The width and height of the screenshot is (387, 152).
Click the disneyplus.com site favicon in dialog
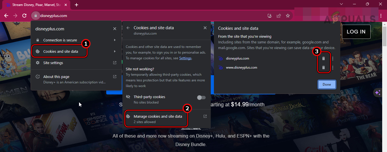(x=221, y=58)
